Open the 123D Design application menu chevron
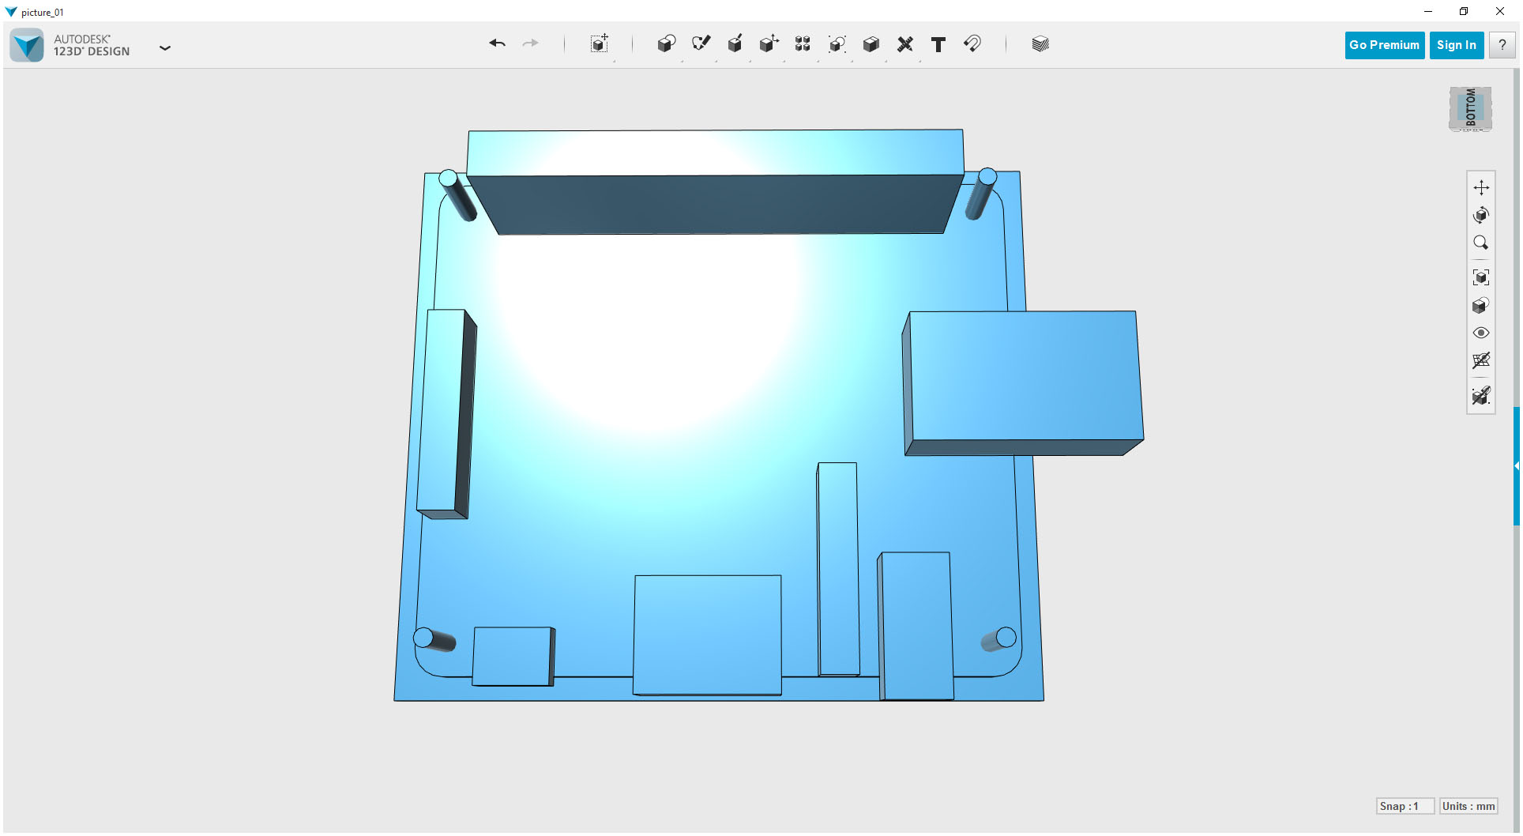This screenshot has width=1523, height=836. [165, 48]
